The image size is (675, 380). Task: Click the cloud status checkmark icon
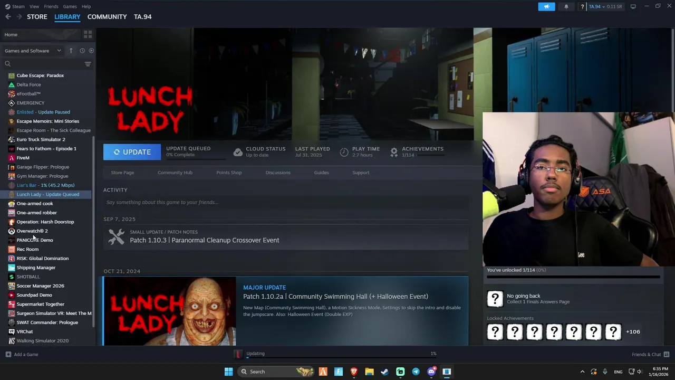[238, 152]
